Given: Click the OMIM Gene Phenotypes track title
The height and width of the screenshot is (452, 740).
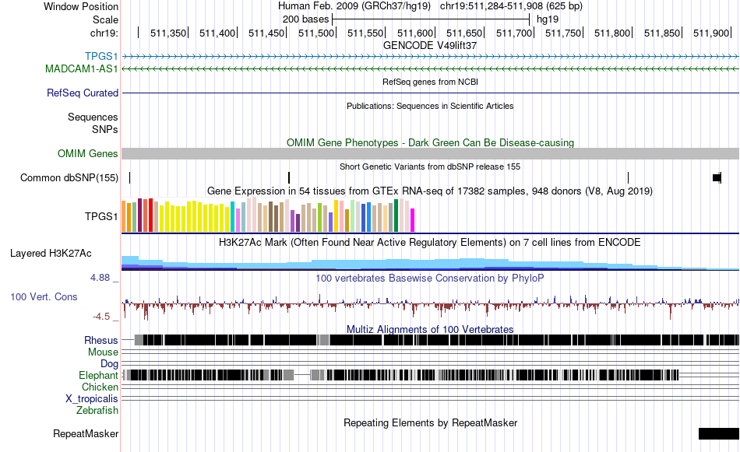Looking at the screenshot, I should (x=430, y=143).
